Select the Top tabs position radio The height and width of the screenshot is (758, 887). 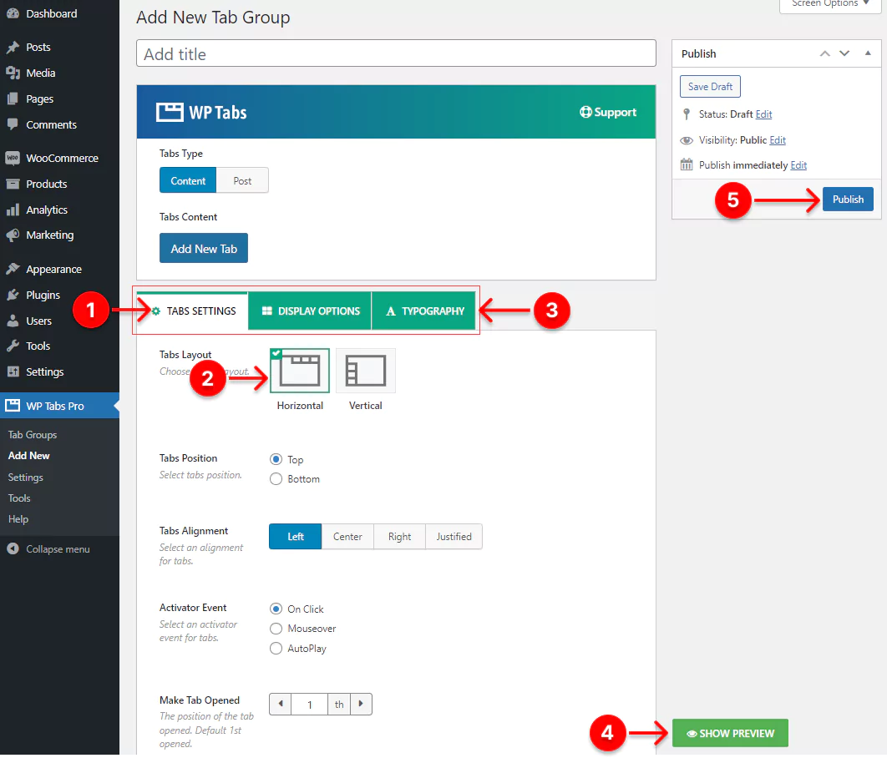tap(276, 459)
